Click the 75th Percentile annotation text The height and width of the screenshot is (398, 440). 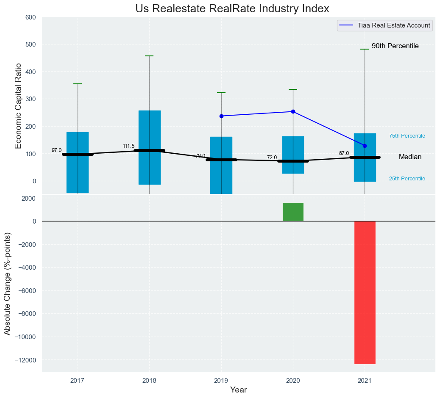[407, 136]
